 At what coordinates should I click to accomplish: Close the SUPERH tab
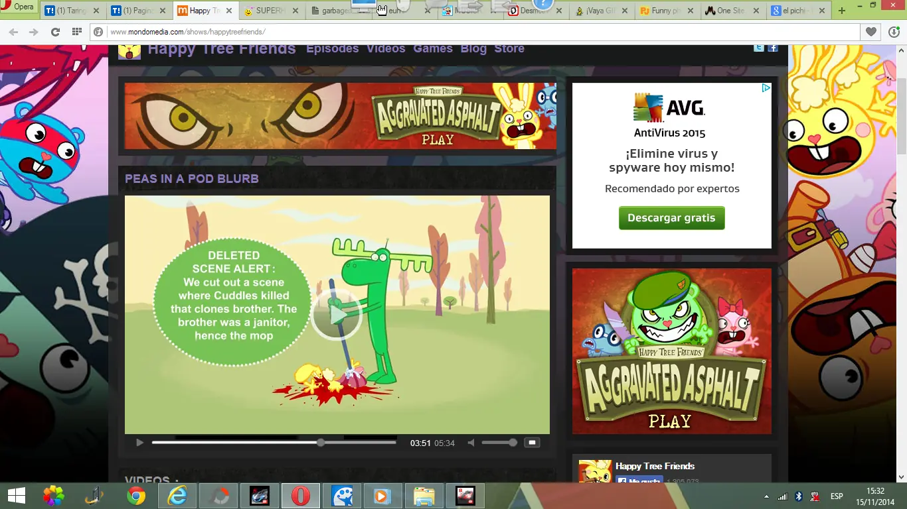(295, 11)
